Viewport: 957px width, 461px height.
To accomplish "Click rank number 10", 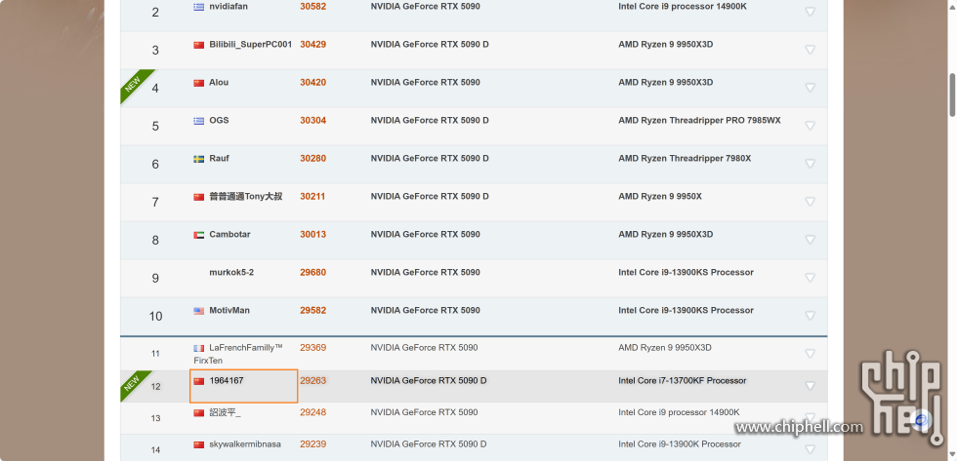I will (x=155, y=316).
